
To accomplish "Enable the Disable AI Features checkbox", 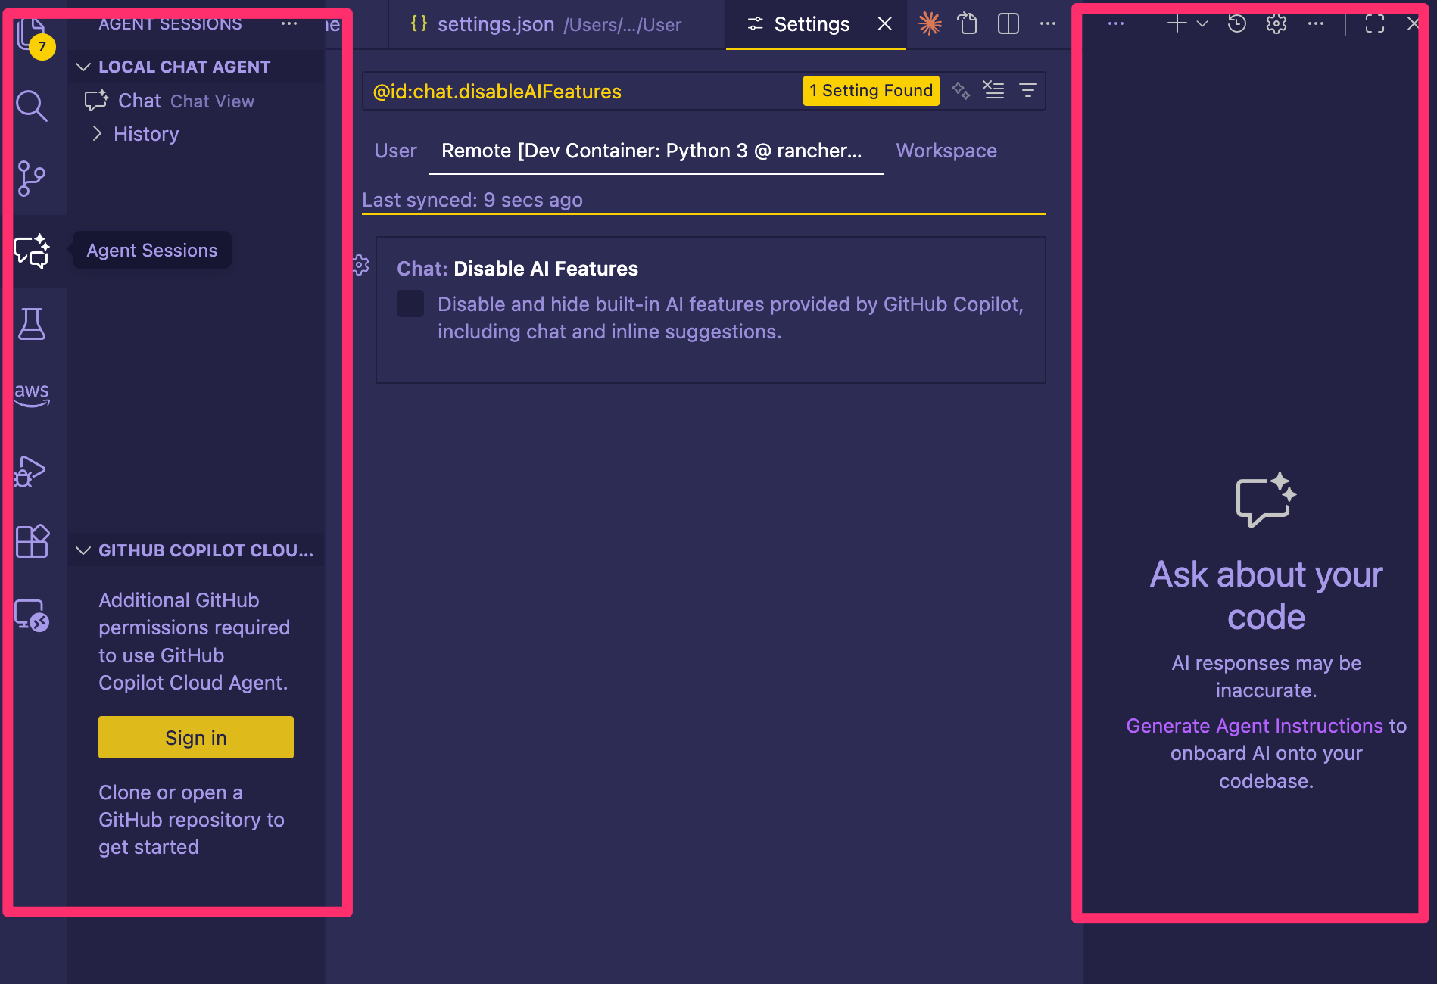I will 410,304.
